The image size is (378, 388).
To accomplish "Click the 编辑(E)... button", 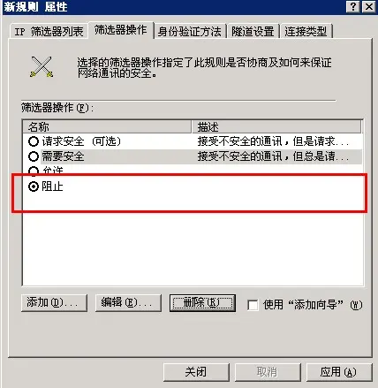I will pyautogui.click(x=128, y=302).
